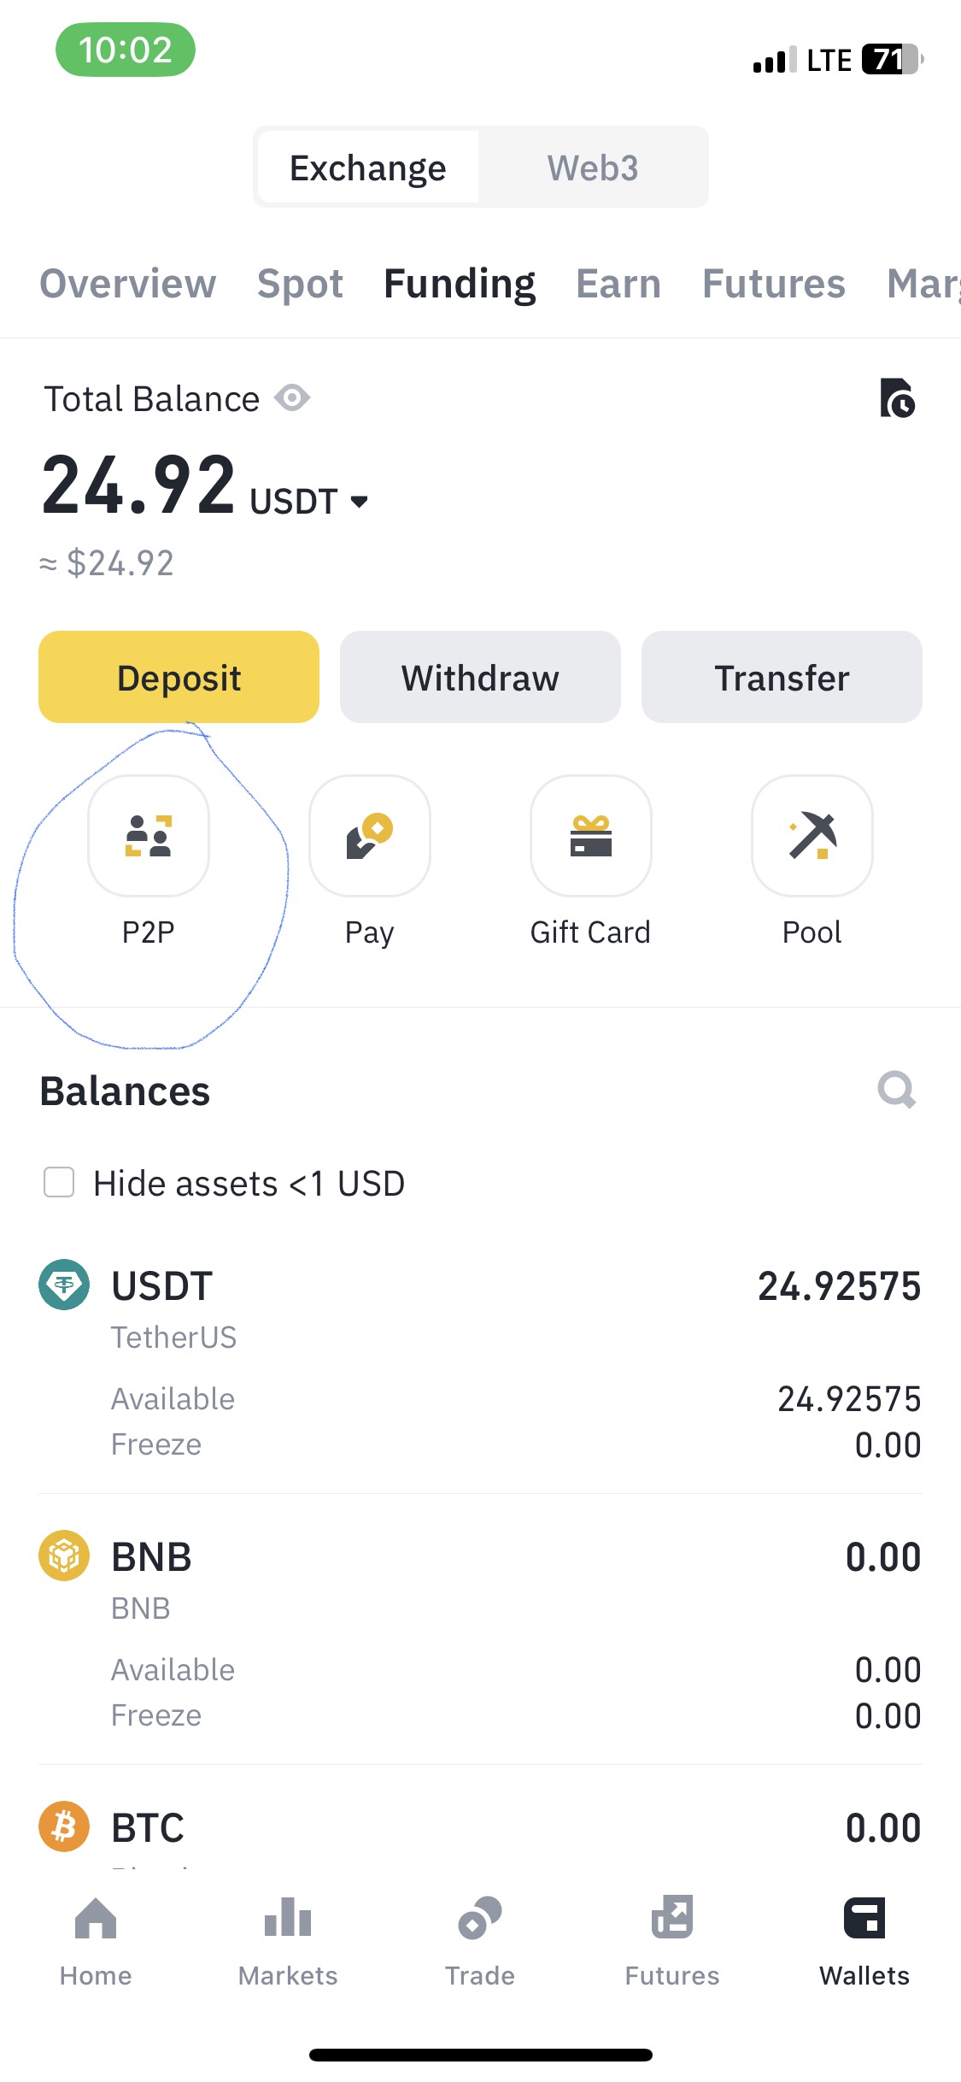Viewport: 961px width, 2082px height.
Task: Open the Pay feature icon
Action: click(x=370, y=835)
